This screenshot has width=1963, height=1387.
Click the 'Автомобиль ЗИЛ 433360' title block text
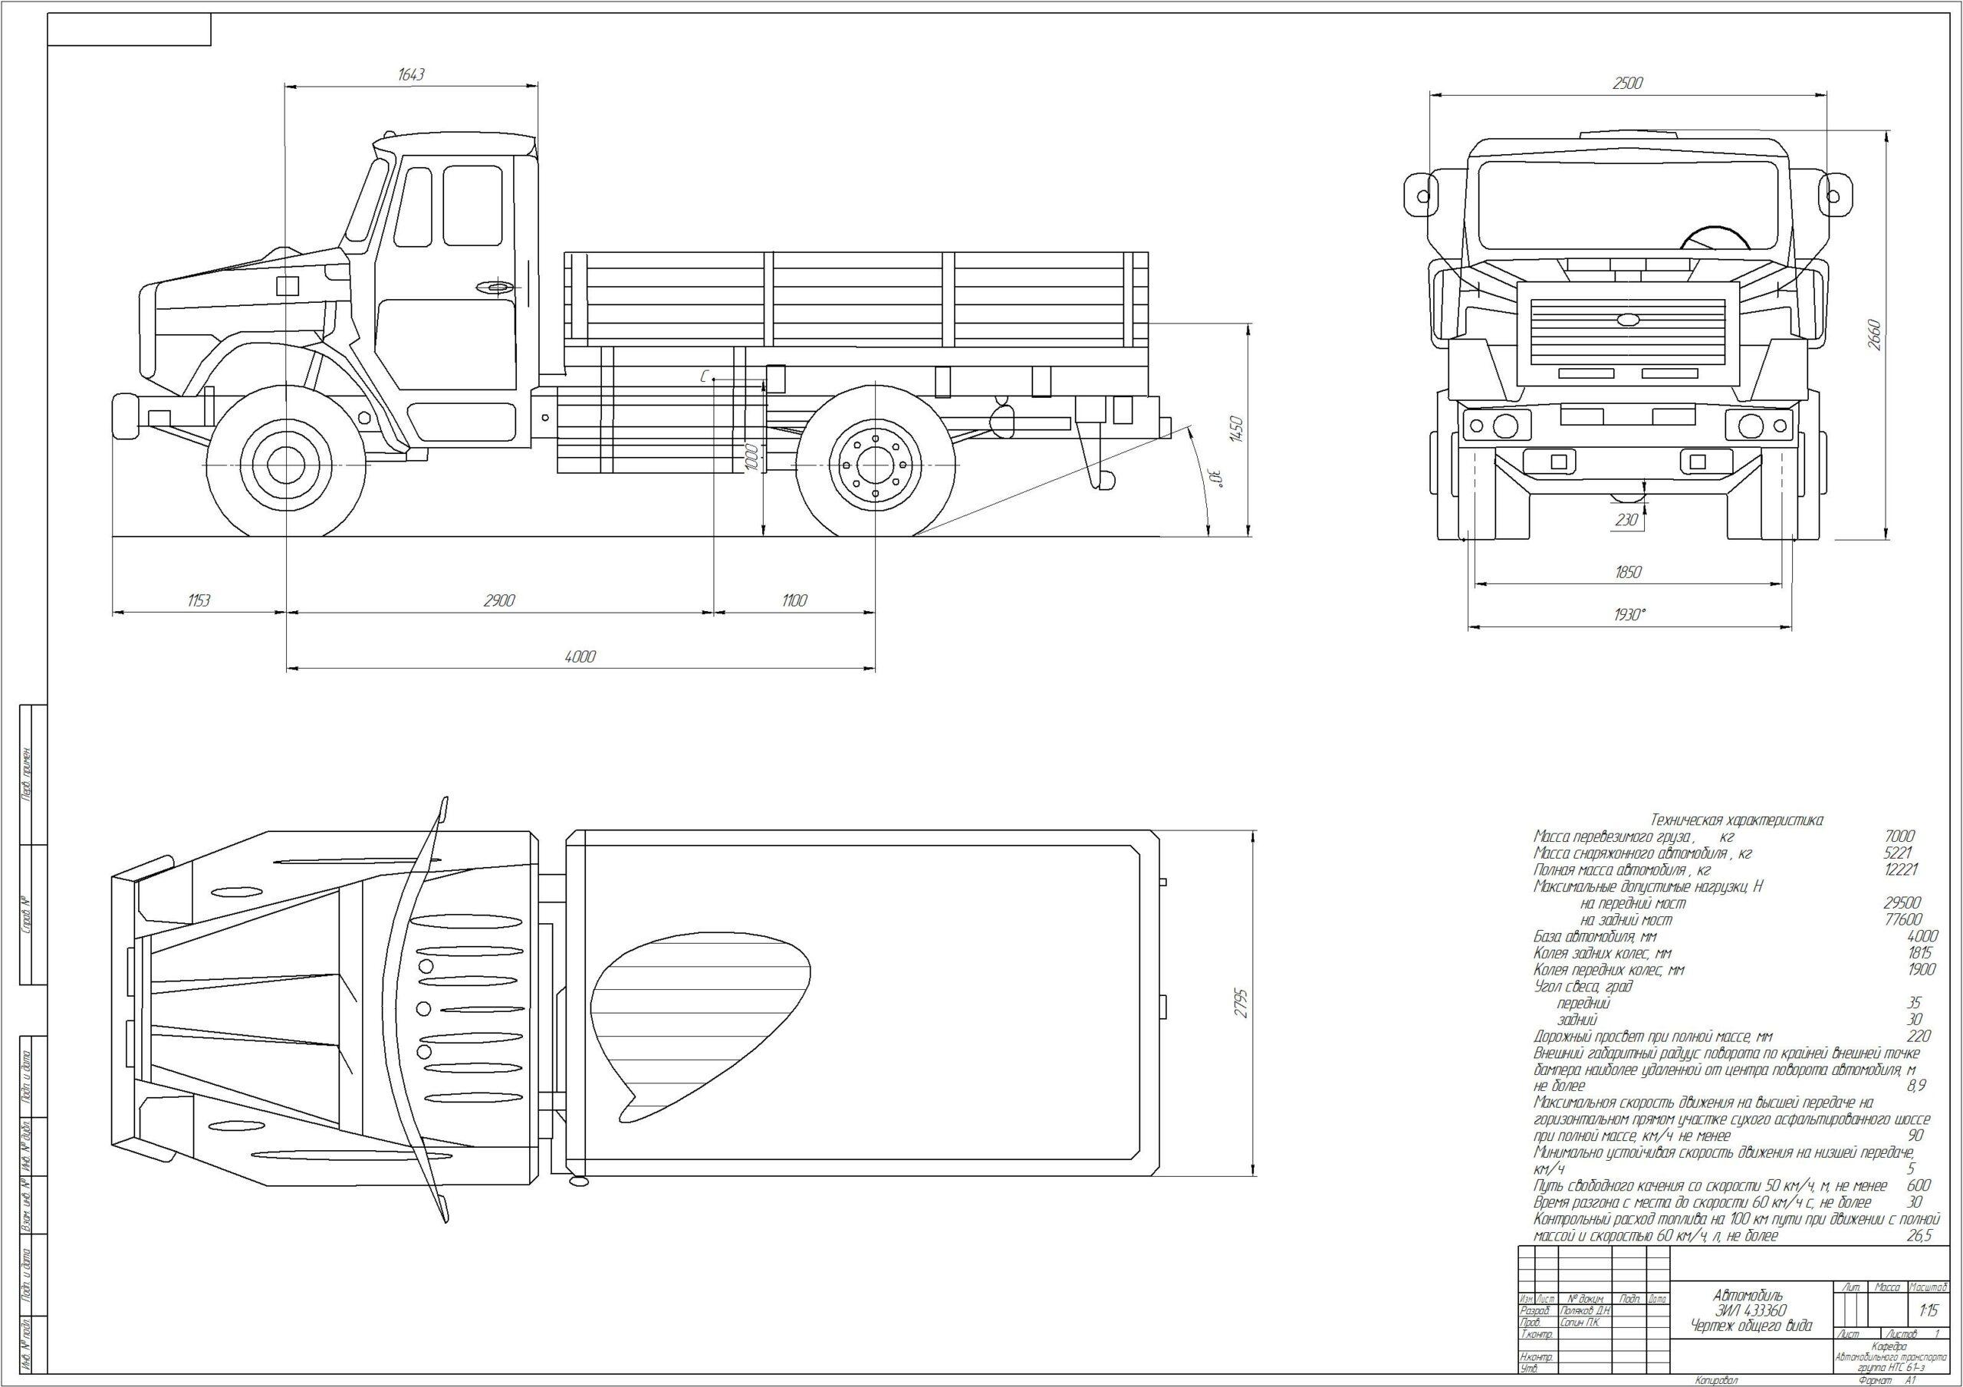(x=1750, y=1304)
